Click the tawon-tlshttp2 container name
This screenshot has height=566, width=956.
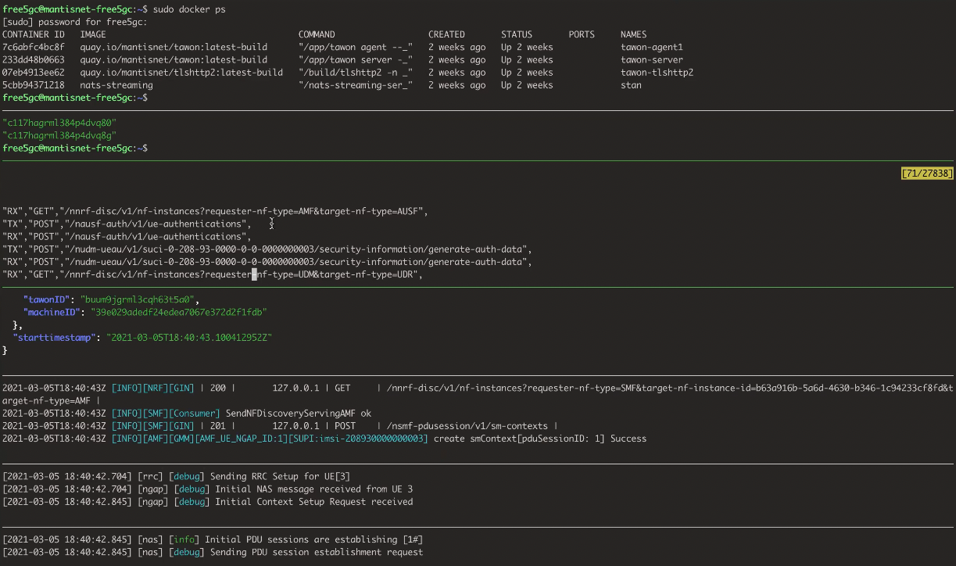pos(657,73)
